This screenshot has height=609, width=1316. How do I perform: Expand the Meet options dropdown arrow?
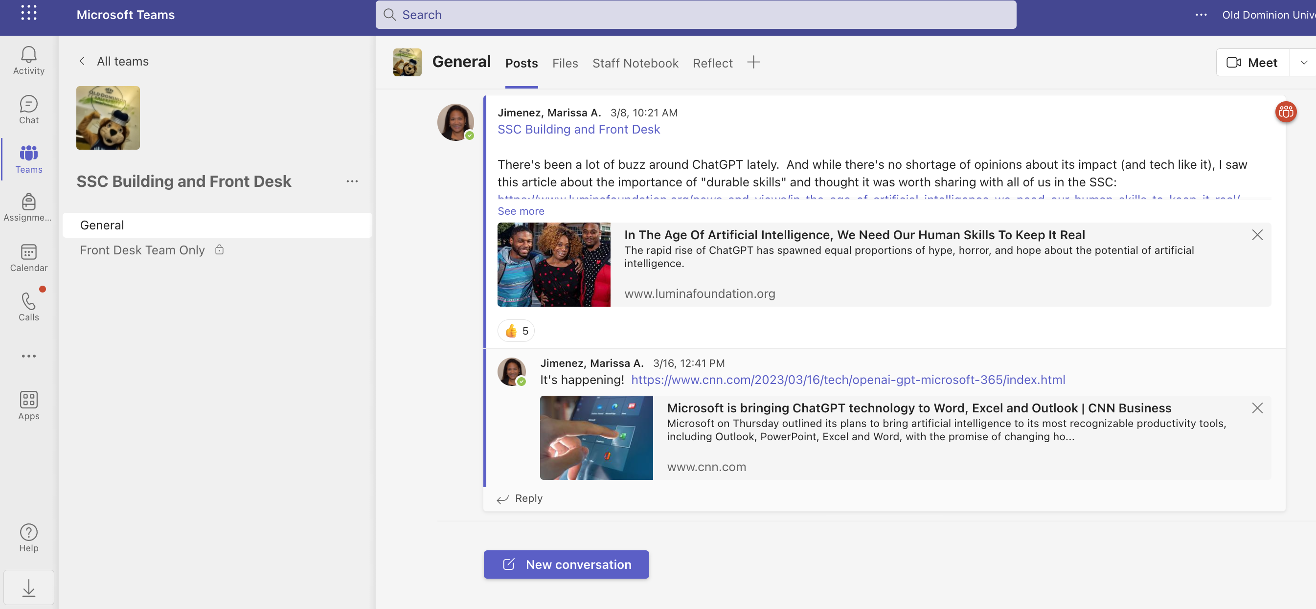1304,62
